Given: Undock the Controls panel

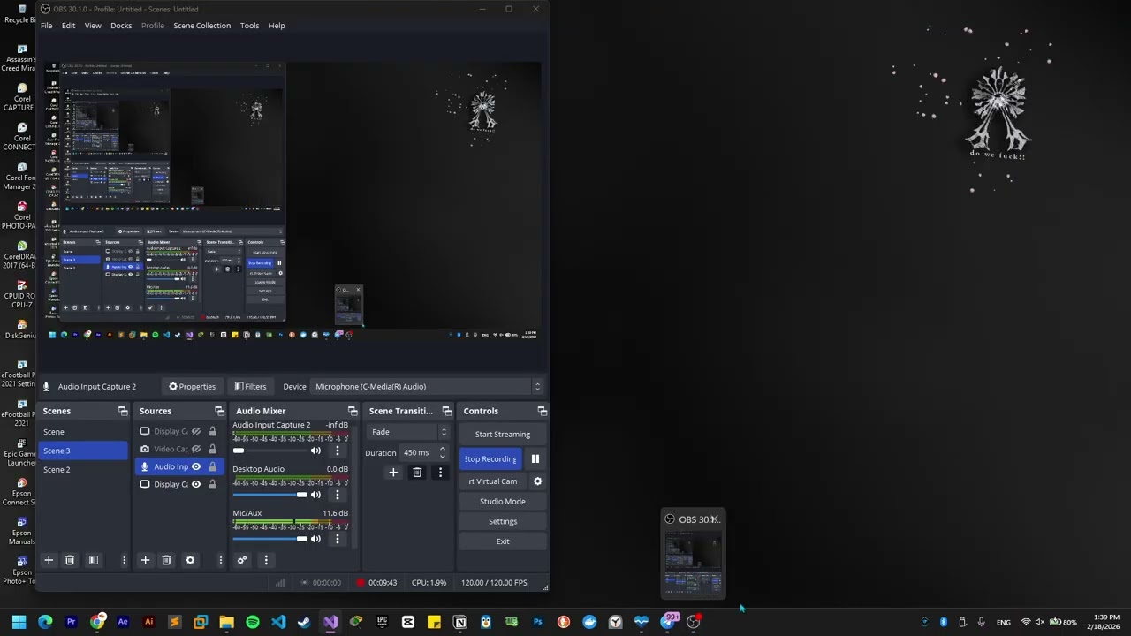Looking at the screenshot, I should coord(543,411).
